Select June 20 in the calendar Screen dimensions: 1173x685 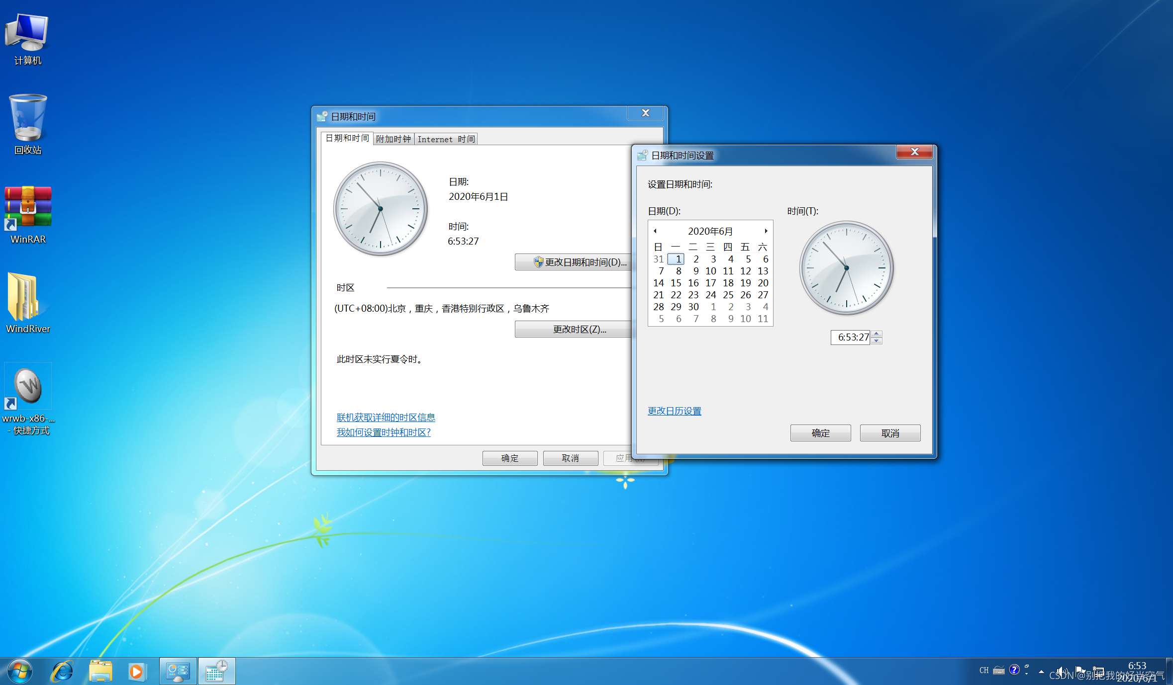tap(763, 283)
